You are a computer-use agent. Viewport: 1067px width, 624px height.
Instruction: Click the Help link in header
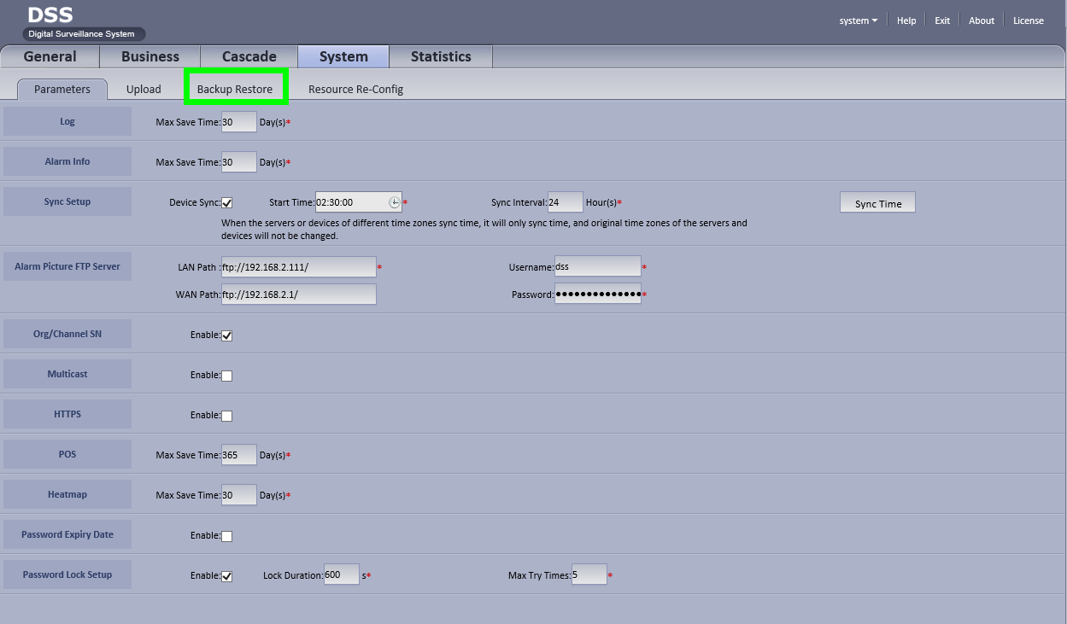click(x=906, y=20)
